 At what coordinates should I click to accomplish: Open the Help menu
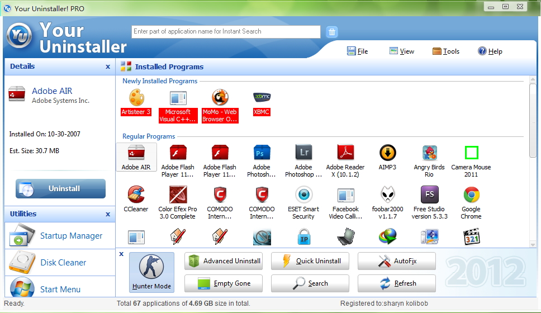(x=490, y=51)
